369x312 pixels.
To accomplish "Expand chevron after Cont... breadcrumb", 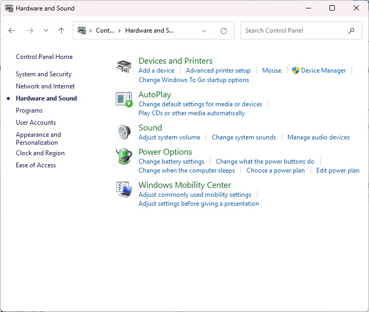I will (x=119, y=31).
